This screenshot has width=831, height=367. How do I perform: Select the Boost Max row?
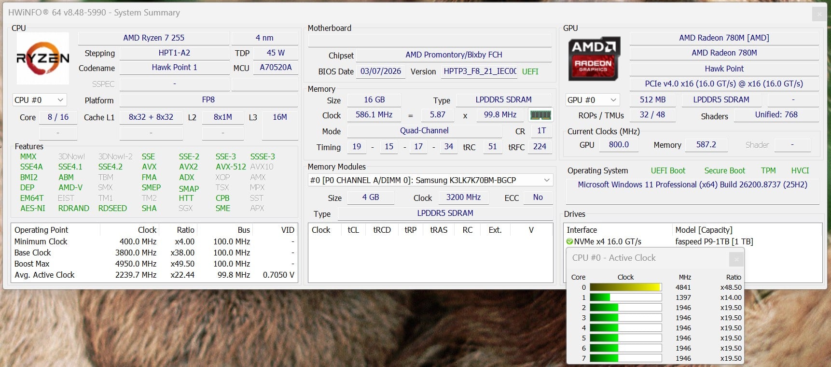(x=154, y=264)
